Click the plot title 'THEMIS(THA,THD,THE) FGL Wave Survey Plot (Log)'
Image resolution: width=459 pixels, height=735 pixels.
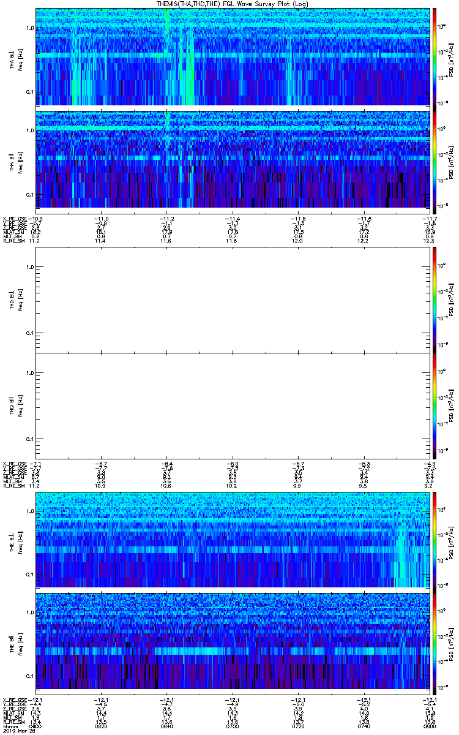(232, 4)
